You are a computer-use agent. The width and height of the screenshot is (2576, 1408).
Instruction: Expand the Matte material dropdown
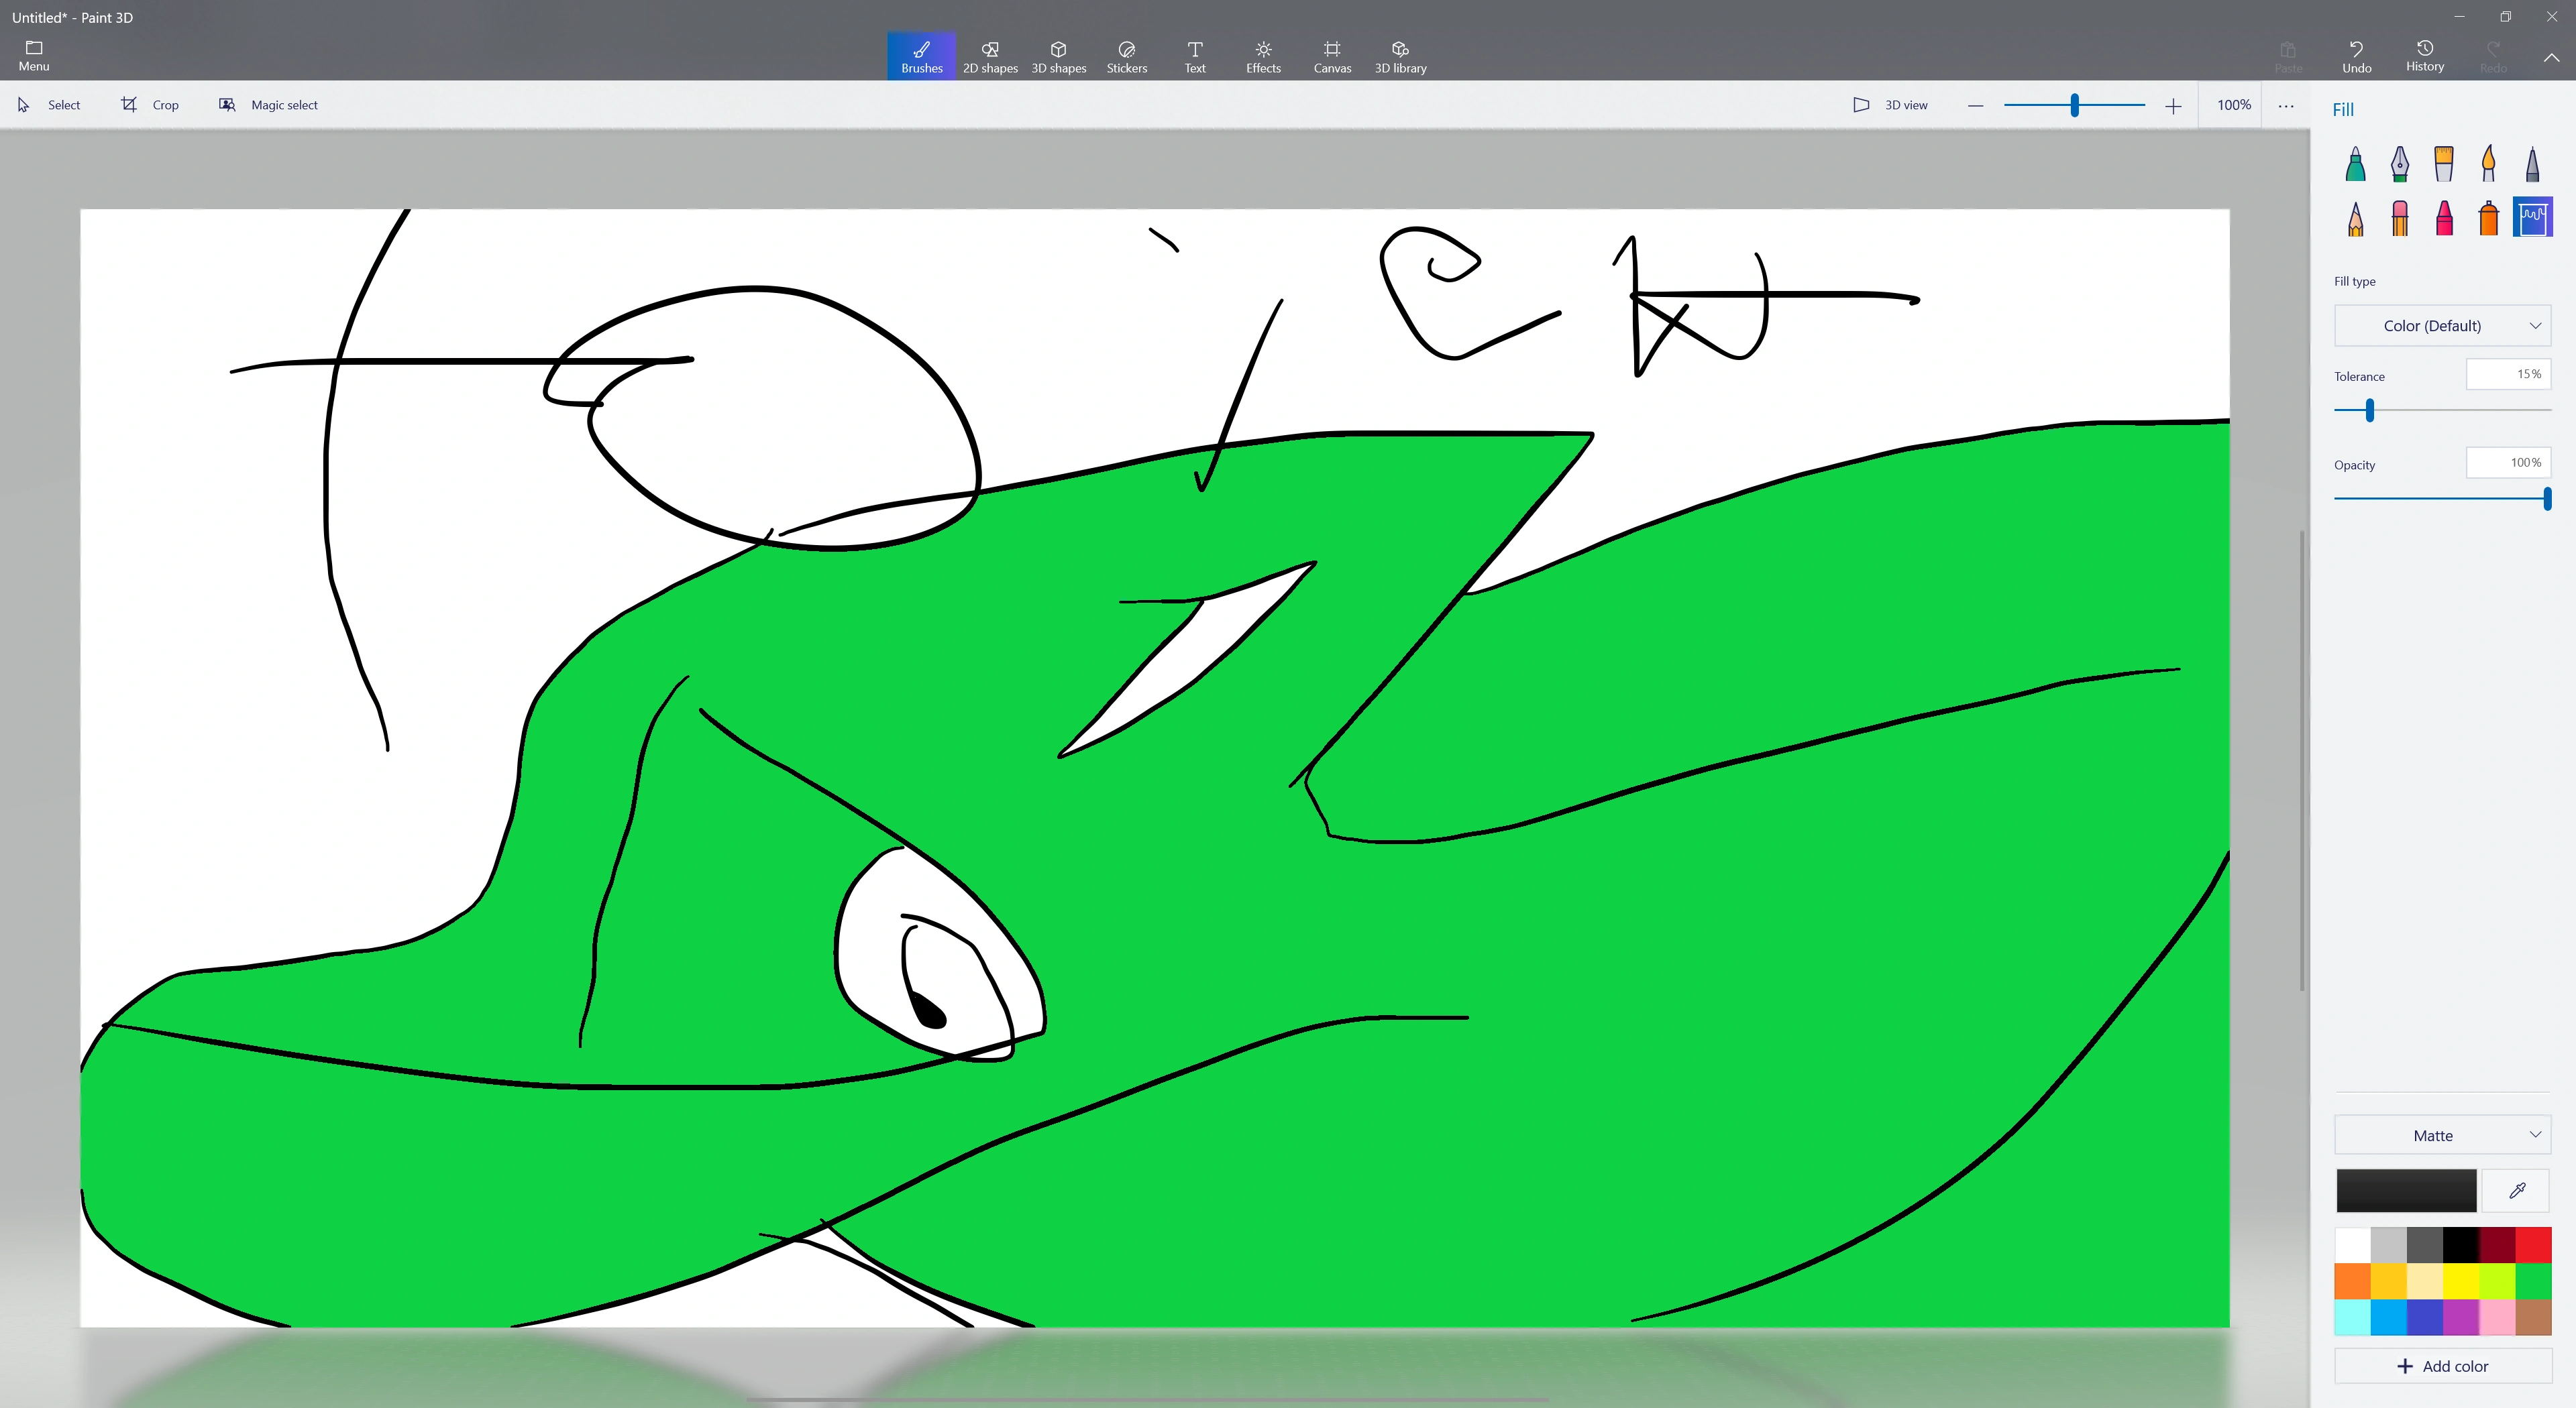pyautogui.click(x=2441, y=1135)
